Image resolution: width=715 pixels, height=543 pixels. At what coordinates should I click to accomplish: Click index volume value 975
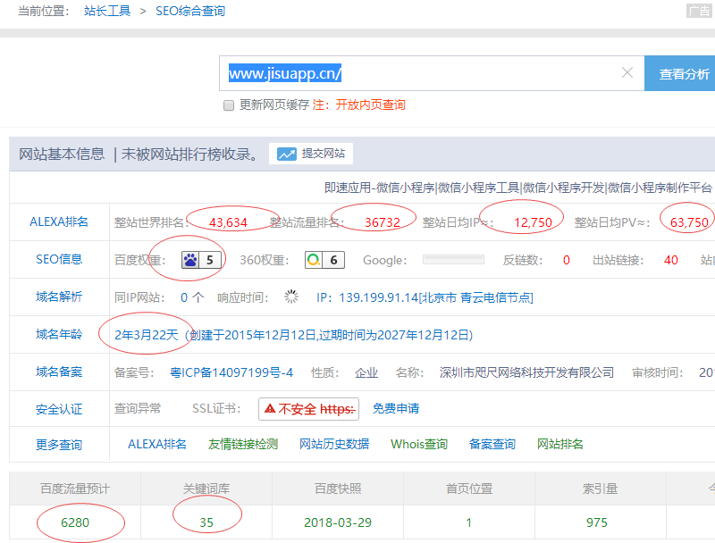tap(597, 522)
